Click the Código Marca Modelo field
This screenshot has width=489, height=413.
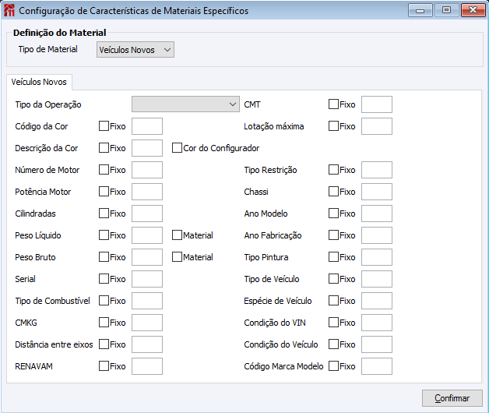(377, 366)
